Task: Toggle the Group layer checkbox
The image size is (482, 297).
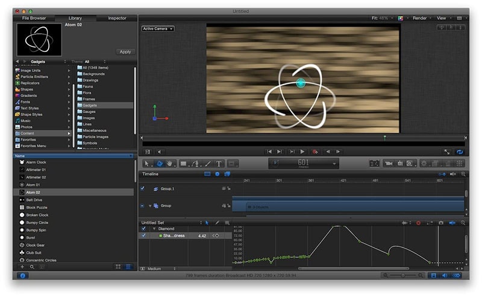Action: 143,206
